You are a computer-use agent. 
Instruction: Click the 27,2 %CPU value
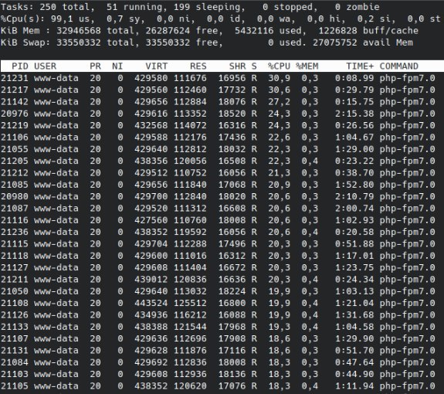coord(279,102)
